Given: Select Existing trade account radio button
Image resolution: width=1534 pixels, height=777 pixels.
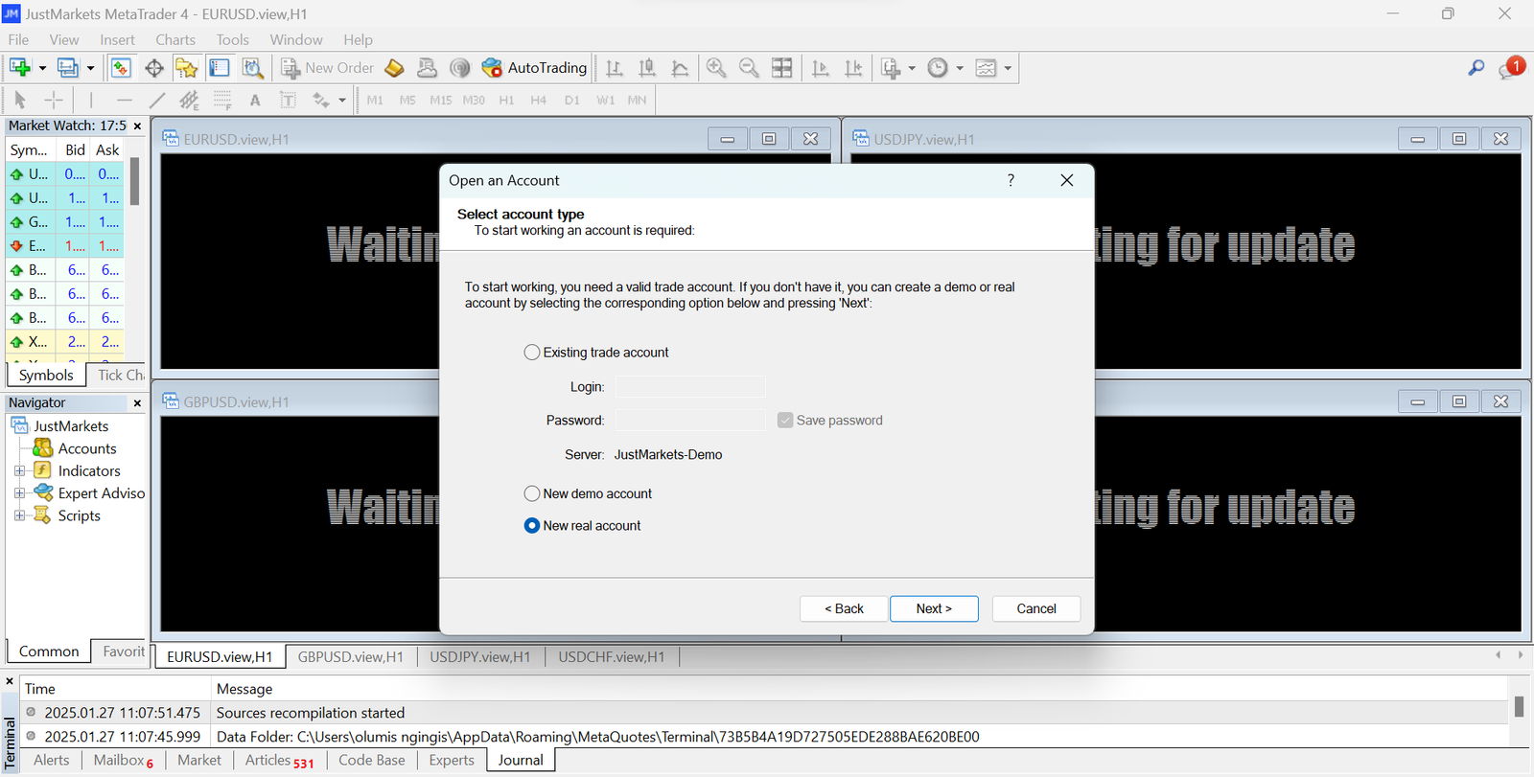Looking at the screenshot, I should click(x=532, y=353).
